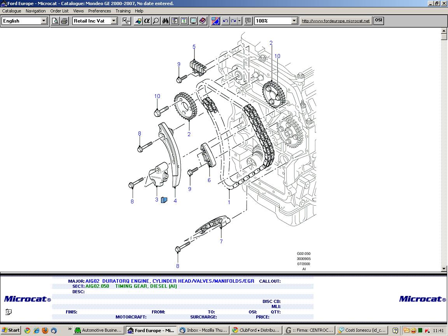Click the notes speech bubble icon
The height and width of the screenshot is (336, 448).
tap(248, 21)
